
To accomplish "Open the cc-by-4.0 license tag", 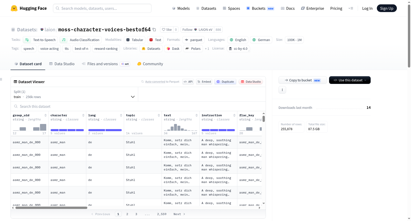I will (x=238, y=49).
